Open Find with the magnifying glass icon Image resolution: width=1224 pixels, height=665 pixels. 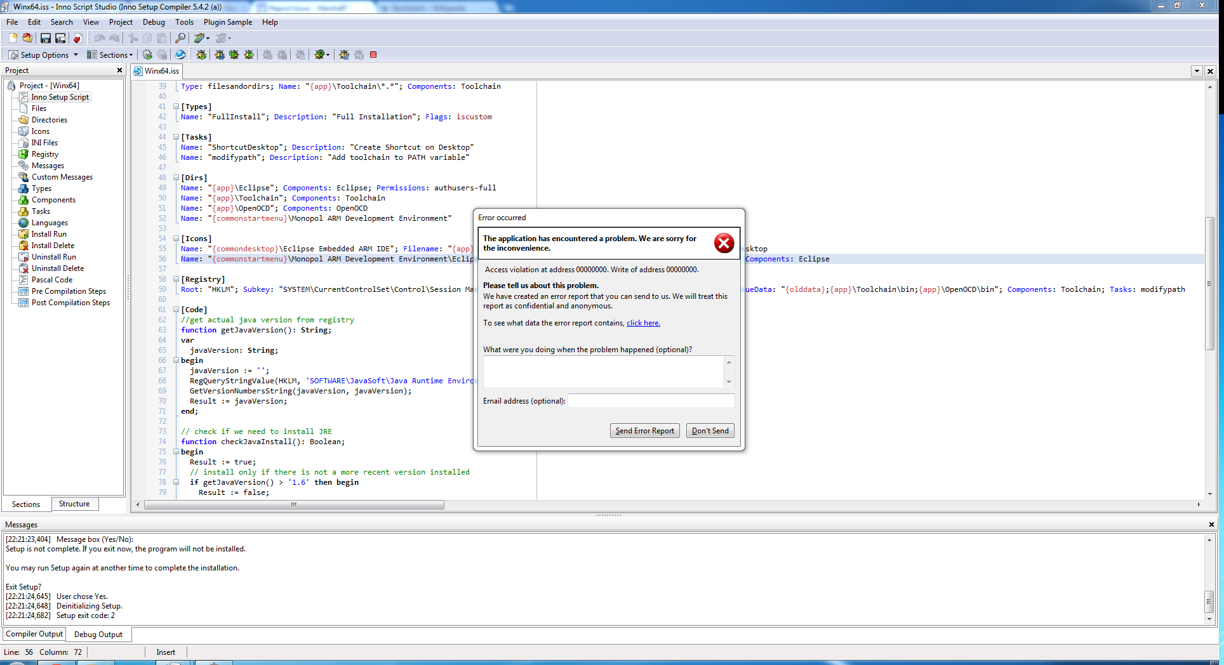point(180,38)
